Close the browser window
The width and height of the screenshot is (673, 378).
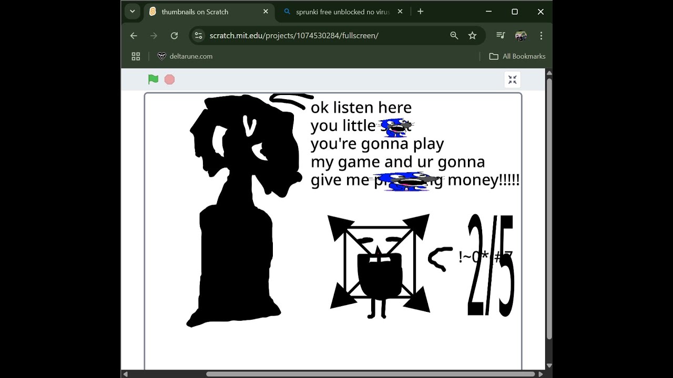[541, 12]
